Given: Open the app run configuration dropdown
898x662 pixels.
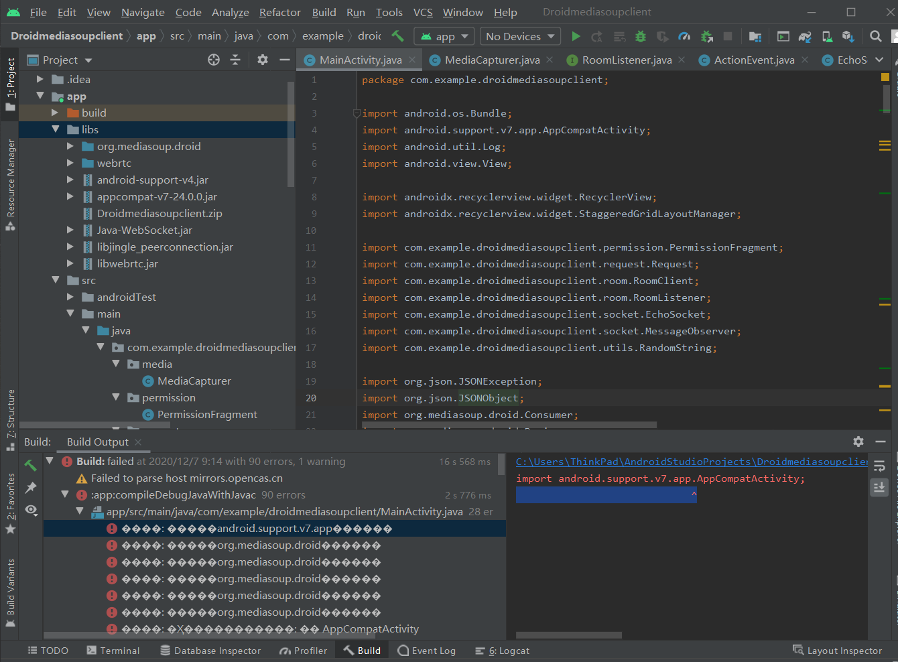Looking at the screenshot, I should pyautogui.click(x=444, y=36).
